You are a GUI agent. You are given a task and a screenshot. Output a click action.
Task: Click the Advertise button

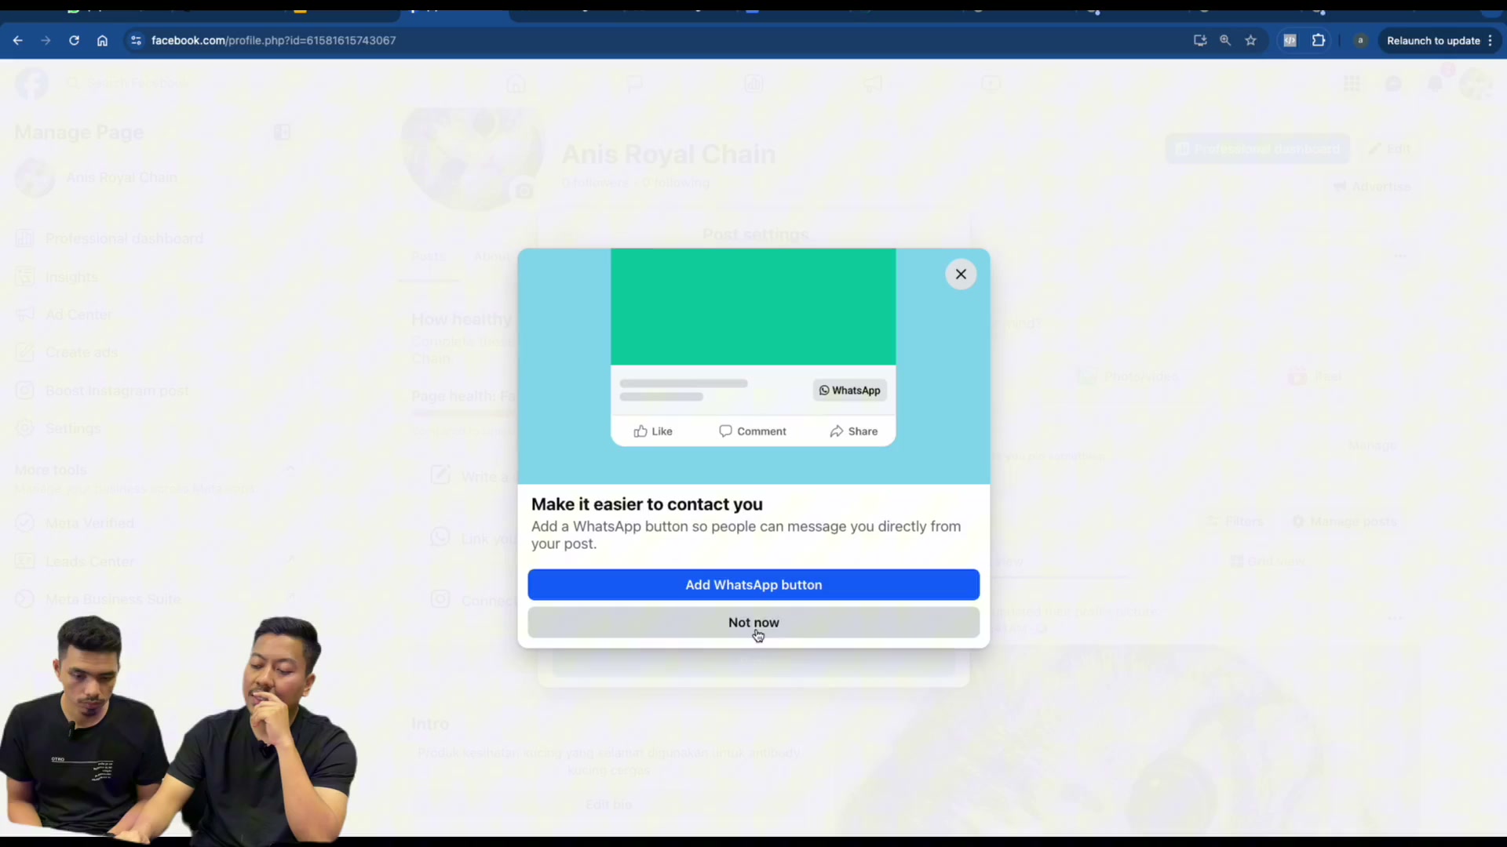[1372, 187]
